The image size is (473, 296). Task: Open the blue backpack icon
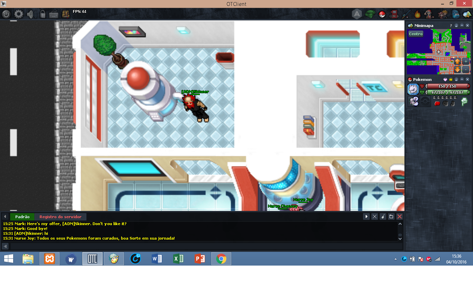point(455,14)
